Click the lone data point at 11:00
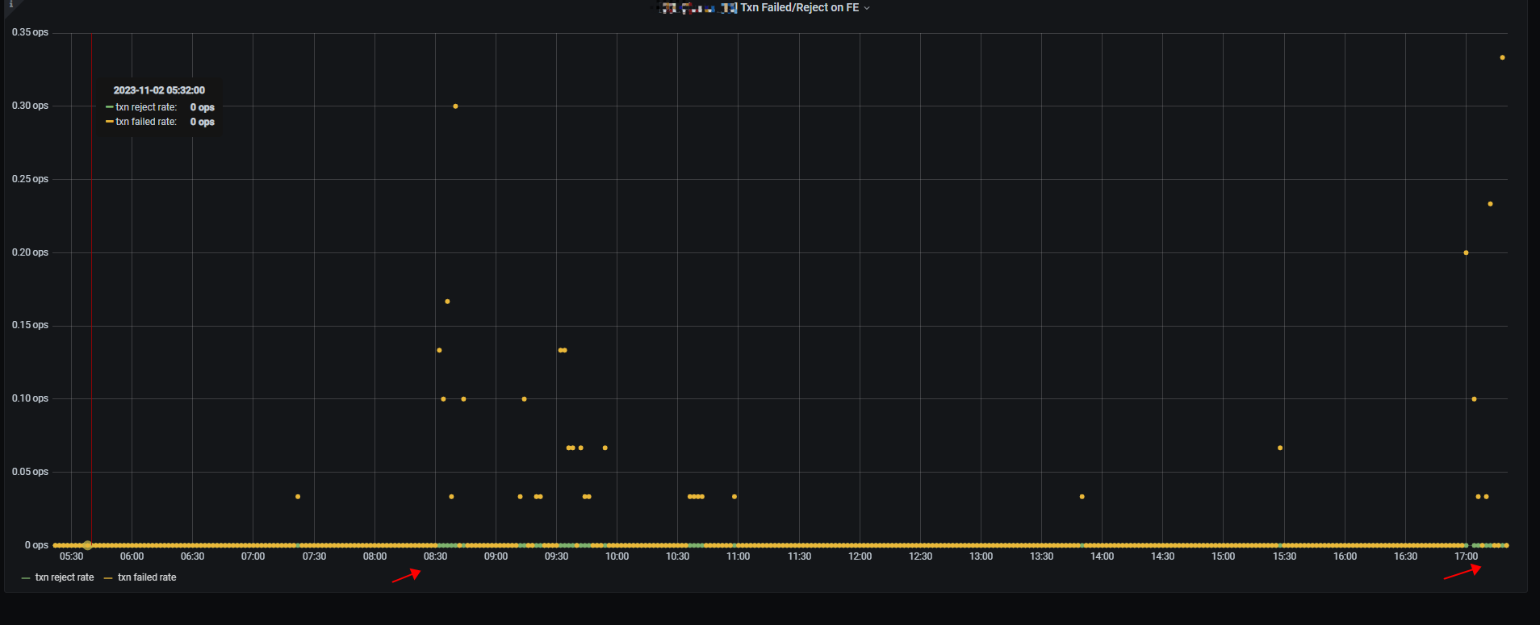The height and width of the screenshot is (625, 1540). 734,497
